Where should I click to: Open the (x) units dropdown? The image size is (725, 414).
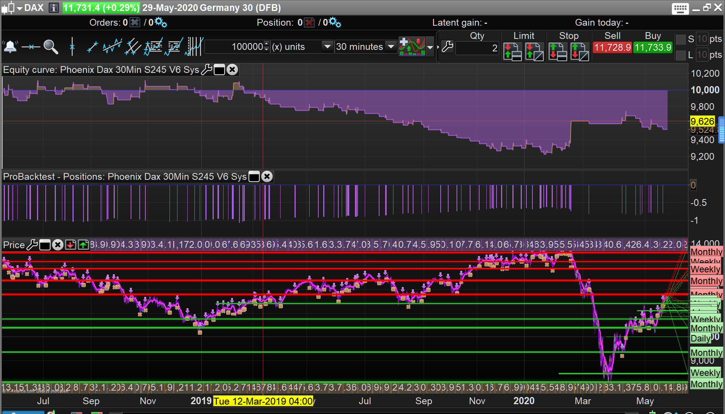click(327, 47)
